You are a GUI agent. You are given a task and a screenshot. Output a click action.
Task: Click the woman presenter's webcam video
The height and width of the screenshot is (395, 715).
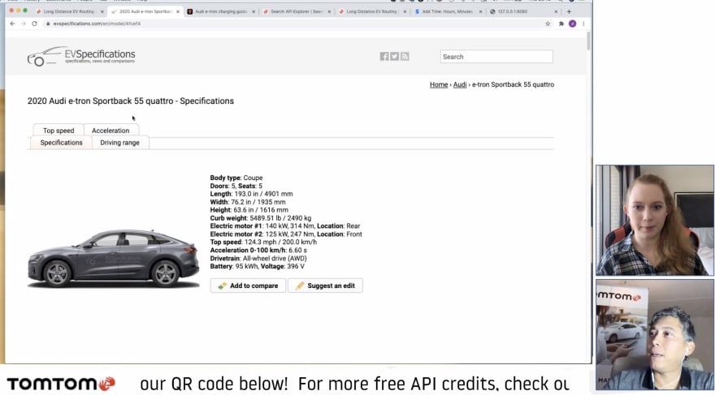point(655,221)
